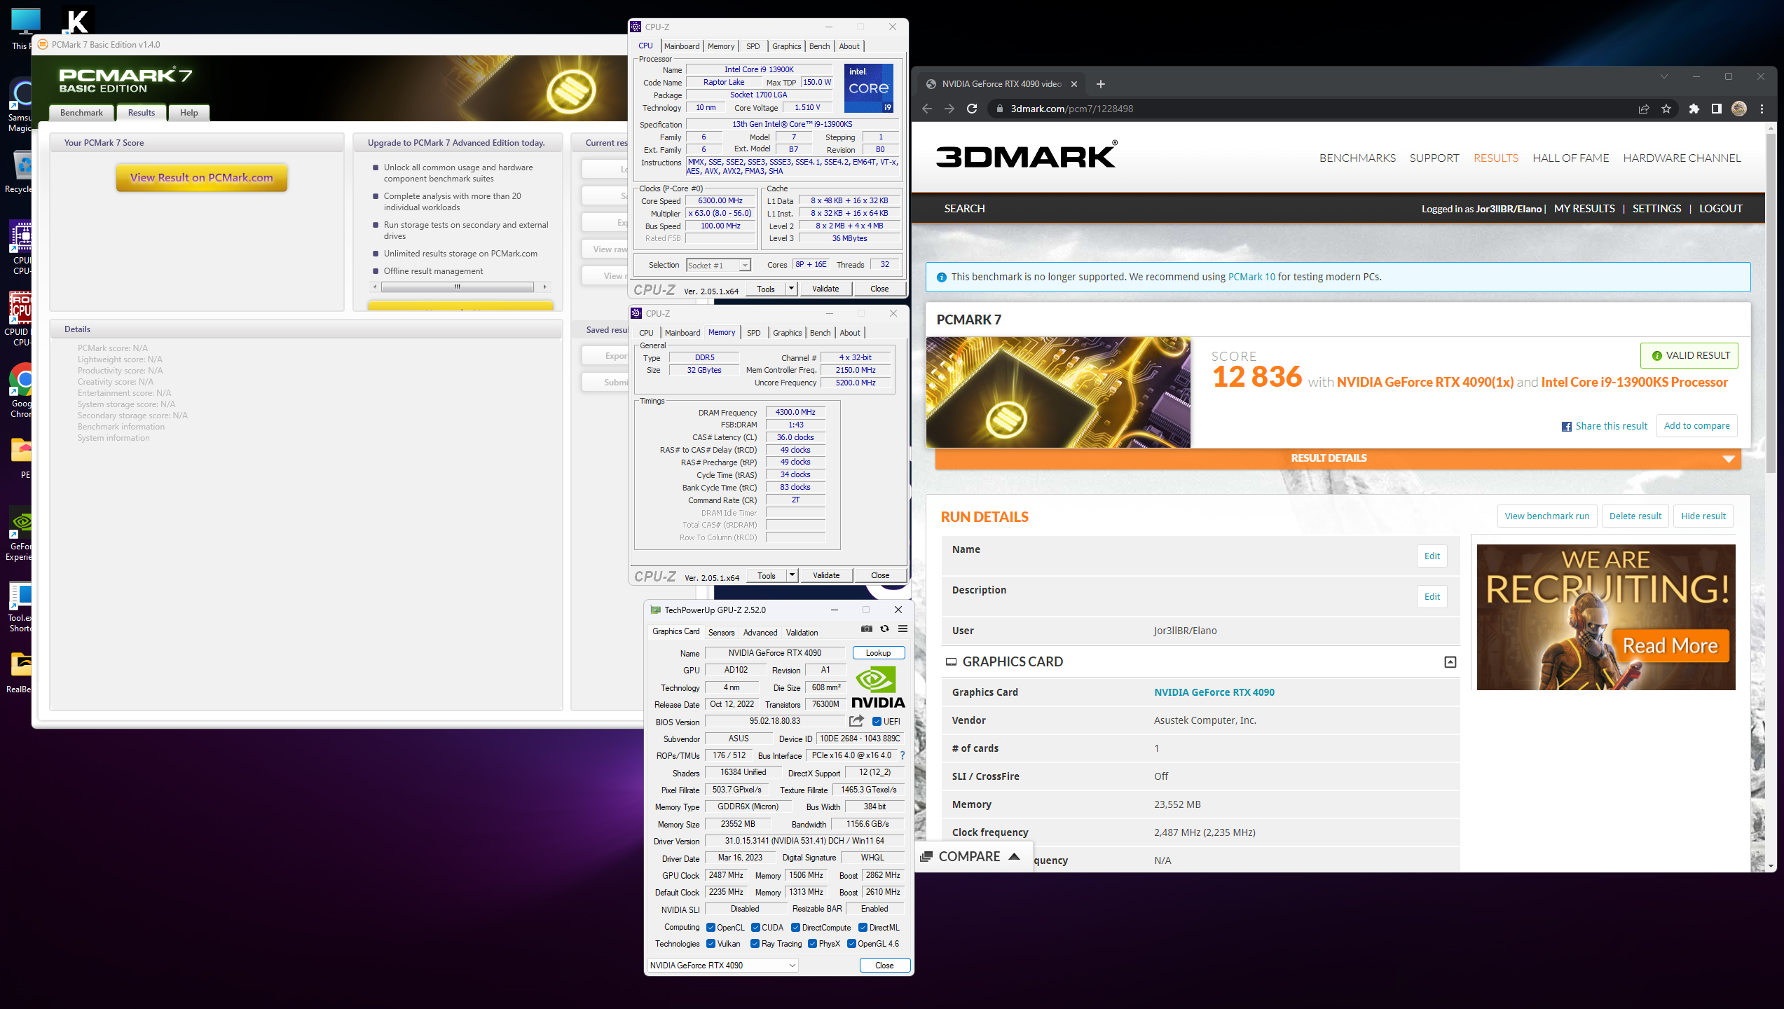Toggle the OpenGL 4.6 checkbox
This screenshot has width=1784, height=1009.
point(851,944)
